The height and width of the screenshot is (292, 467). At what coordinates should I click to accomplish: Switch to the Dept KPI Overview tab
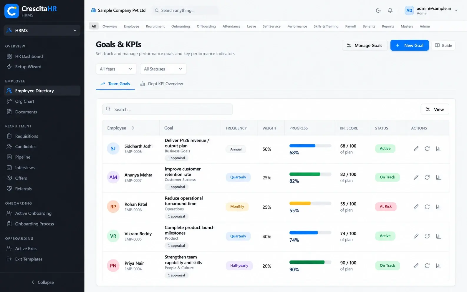[162, 84]
